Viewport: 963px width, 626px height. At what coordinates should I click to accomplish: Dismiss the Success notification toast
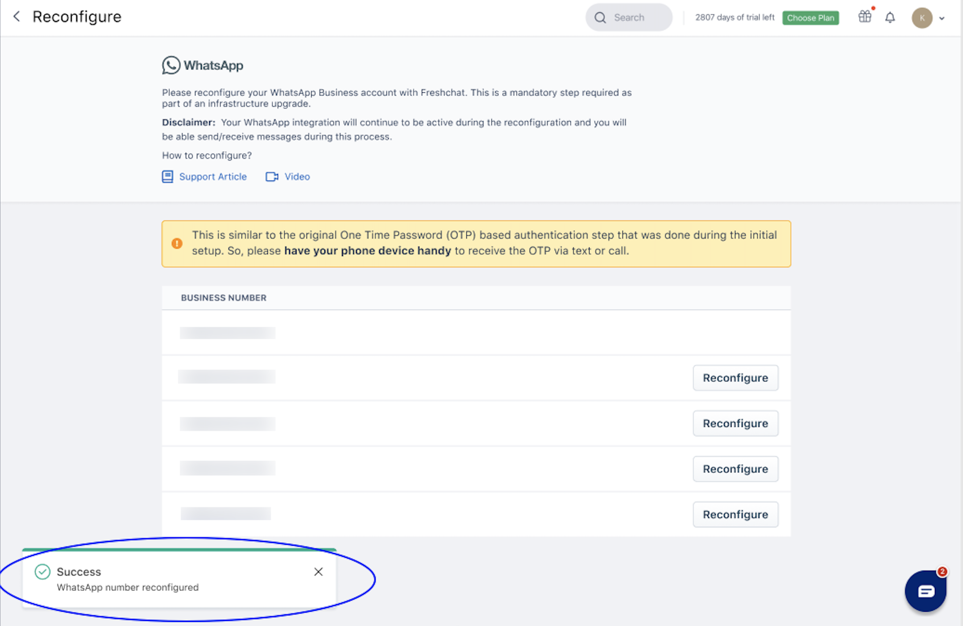point(318,572)
